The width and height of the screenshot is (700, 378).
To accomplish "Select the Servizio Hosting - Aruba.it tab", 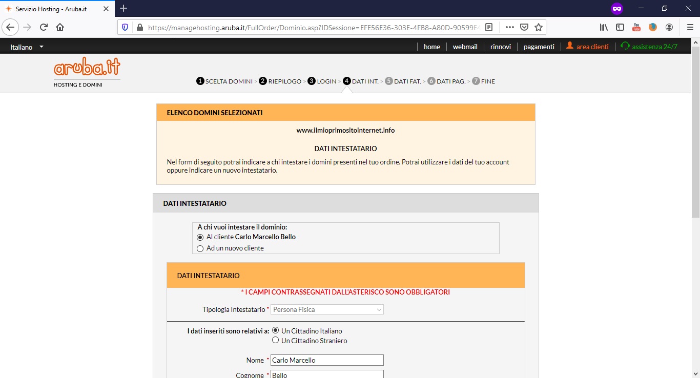I will [x=56, y=9].
